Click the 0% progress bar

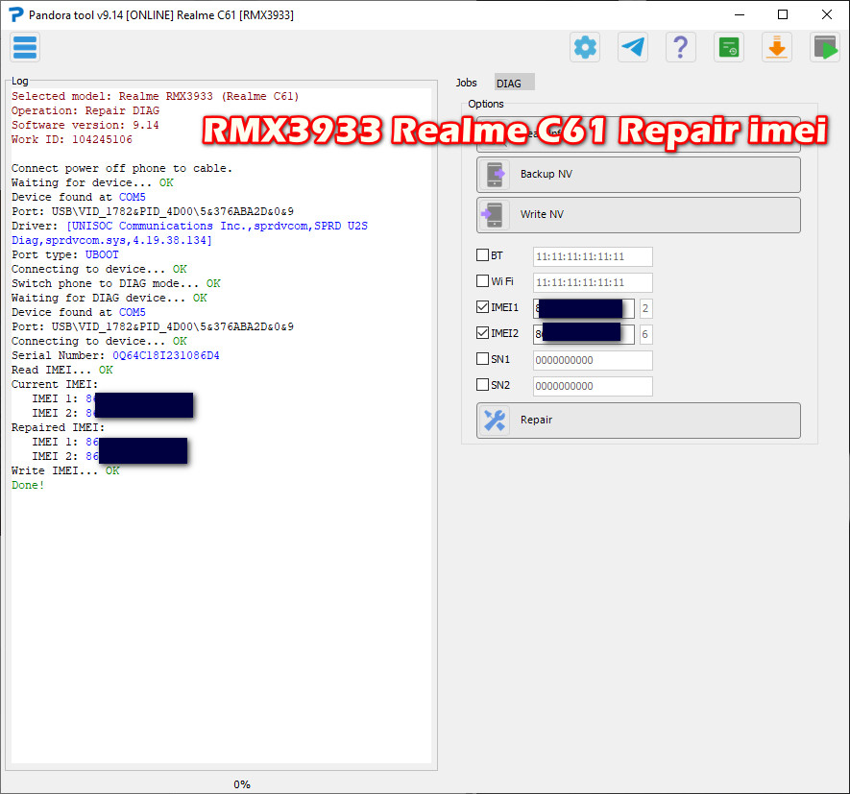pyautogui.click(x=242, y=784)
